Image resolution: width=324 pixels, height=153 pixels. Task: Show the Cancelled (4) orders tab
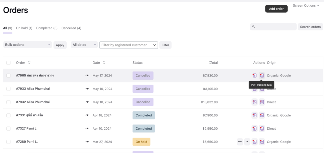[71, 28]
